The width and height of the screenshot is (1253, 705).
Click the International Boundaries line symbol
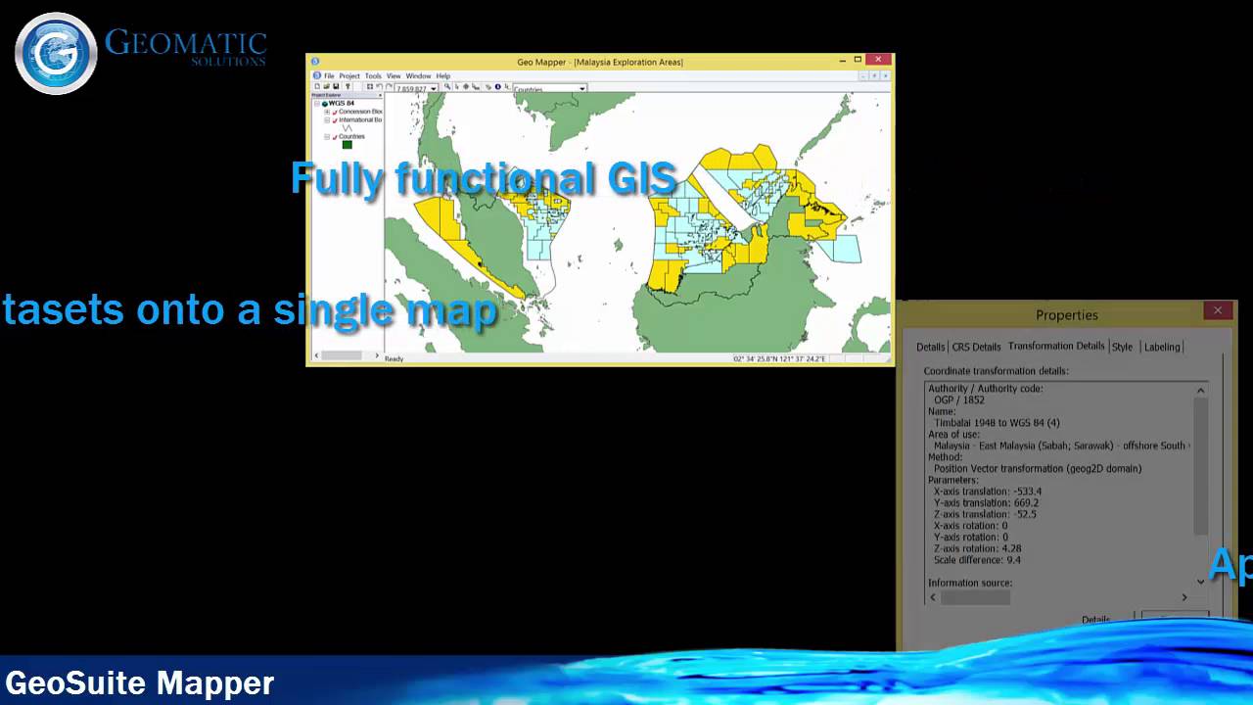[348, 128]
